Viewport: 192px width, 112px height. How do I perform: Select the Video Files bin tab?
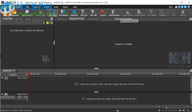[7, 19]
